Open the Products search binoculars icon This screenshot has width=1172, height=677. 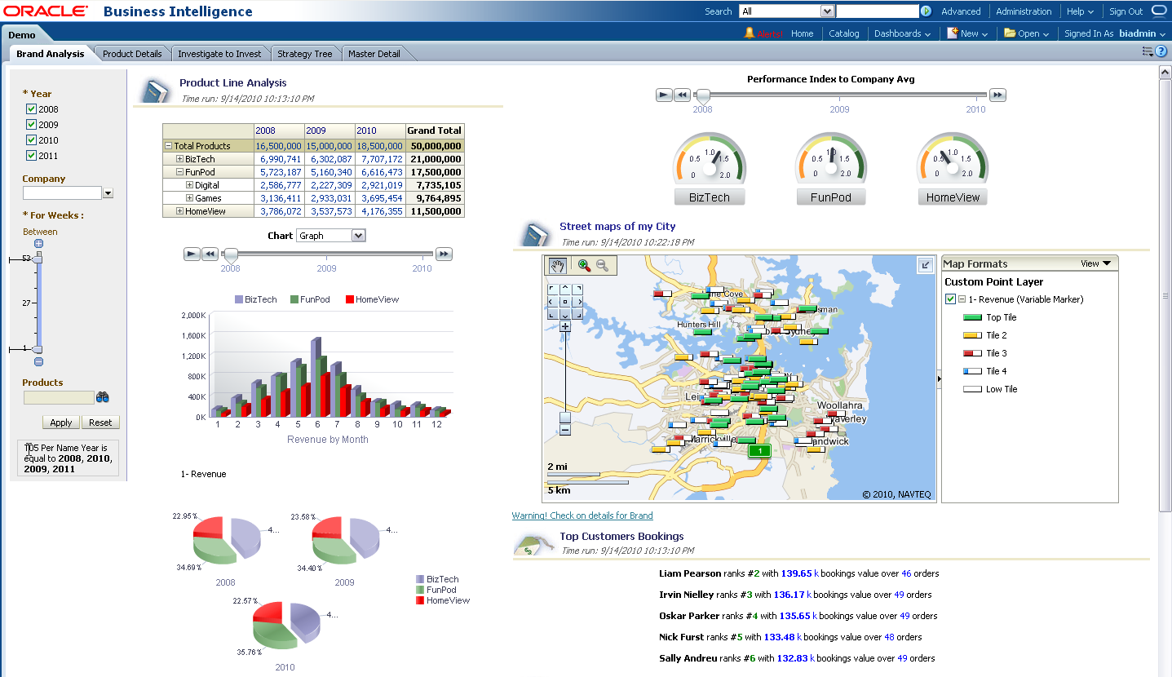click(103, 397)
